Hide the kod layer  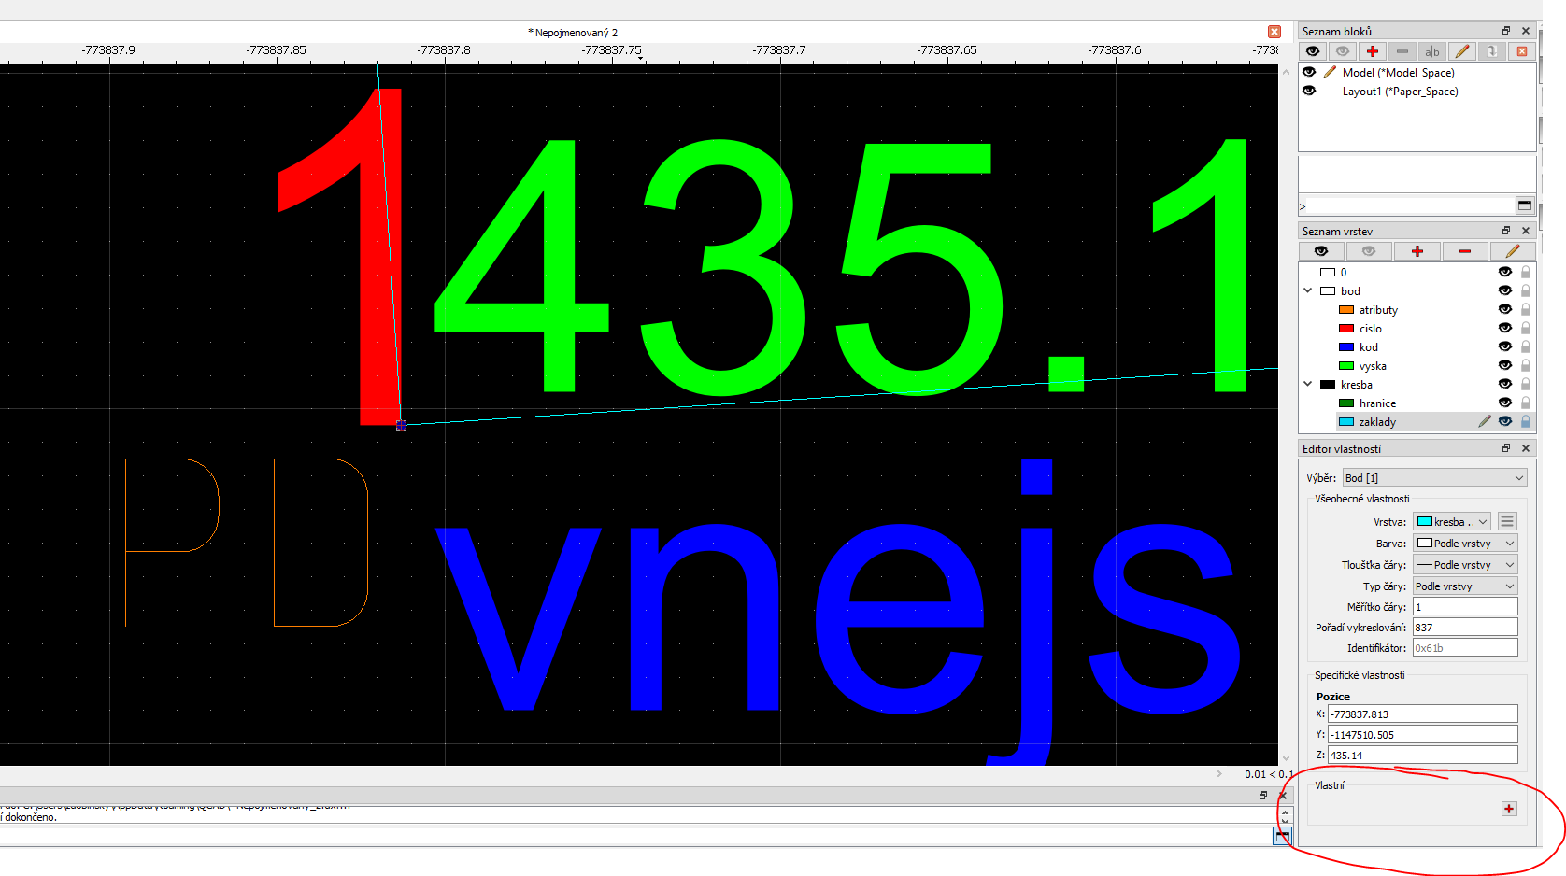point(1504,347)
